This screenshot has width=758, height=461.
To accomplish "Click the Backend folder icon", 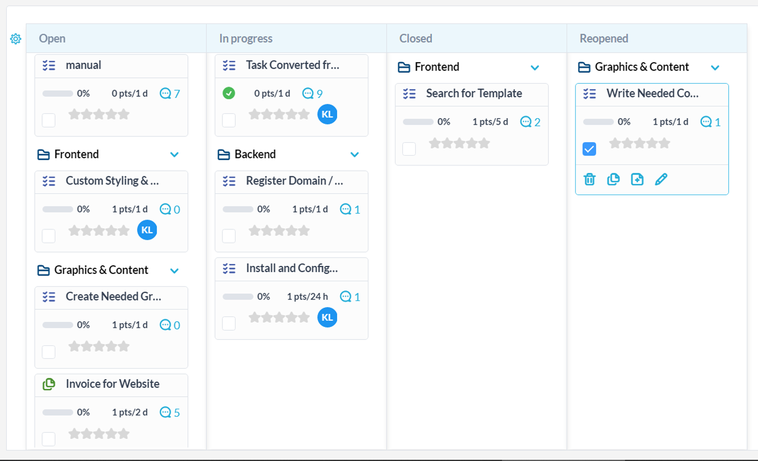I will click(224, 155).
